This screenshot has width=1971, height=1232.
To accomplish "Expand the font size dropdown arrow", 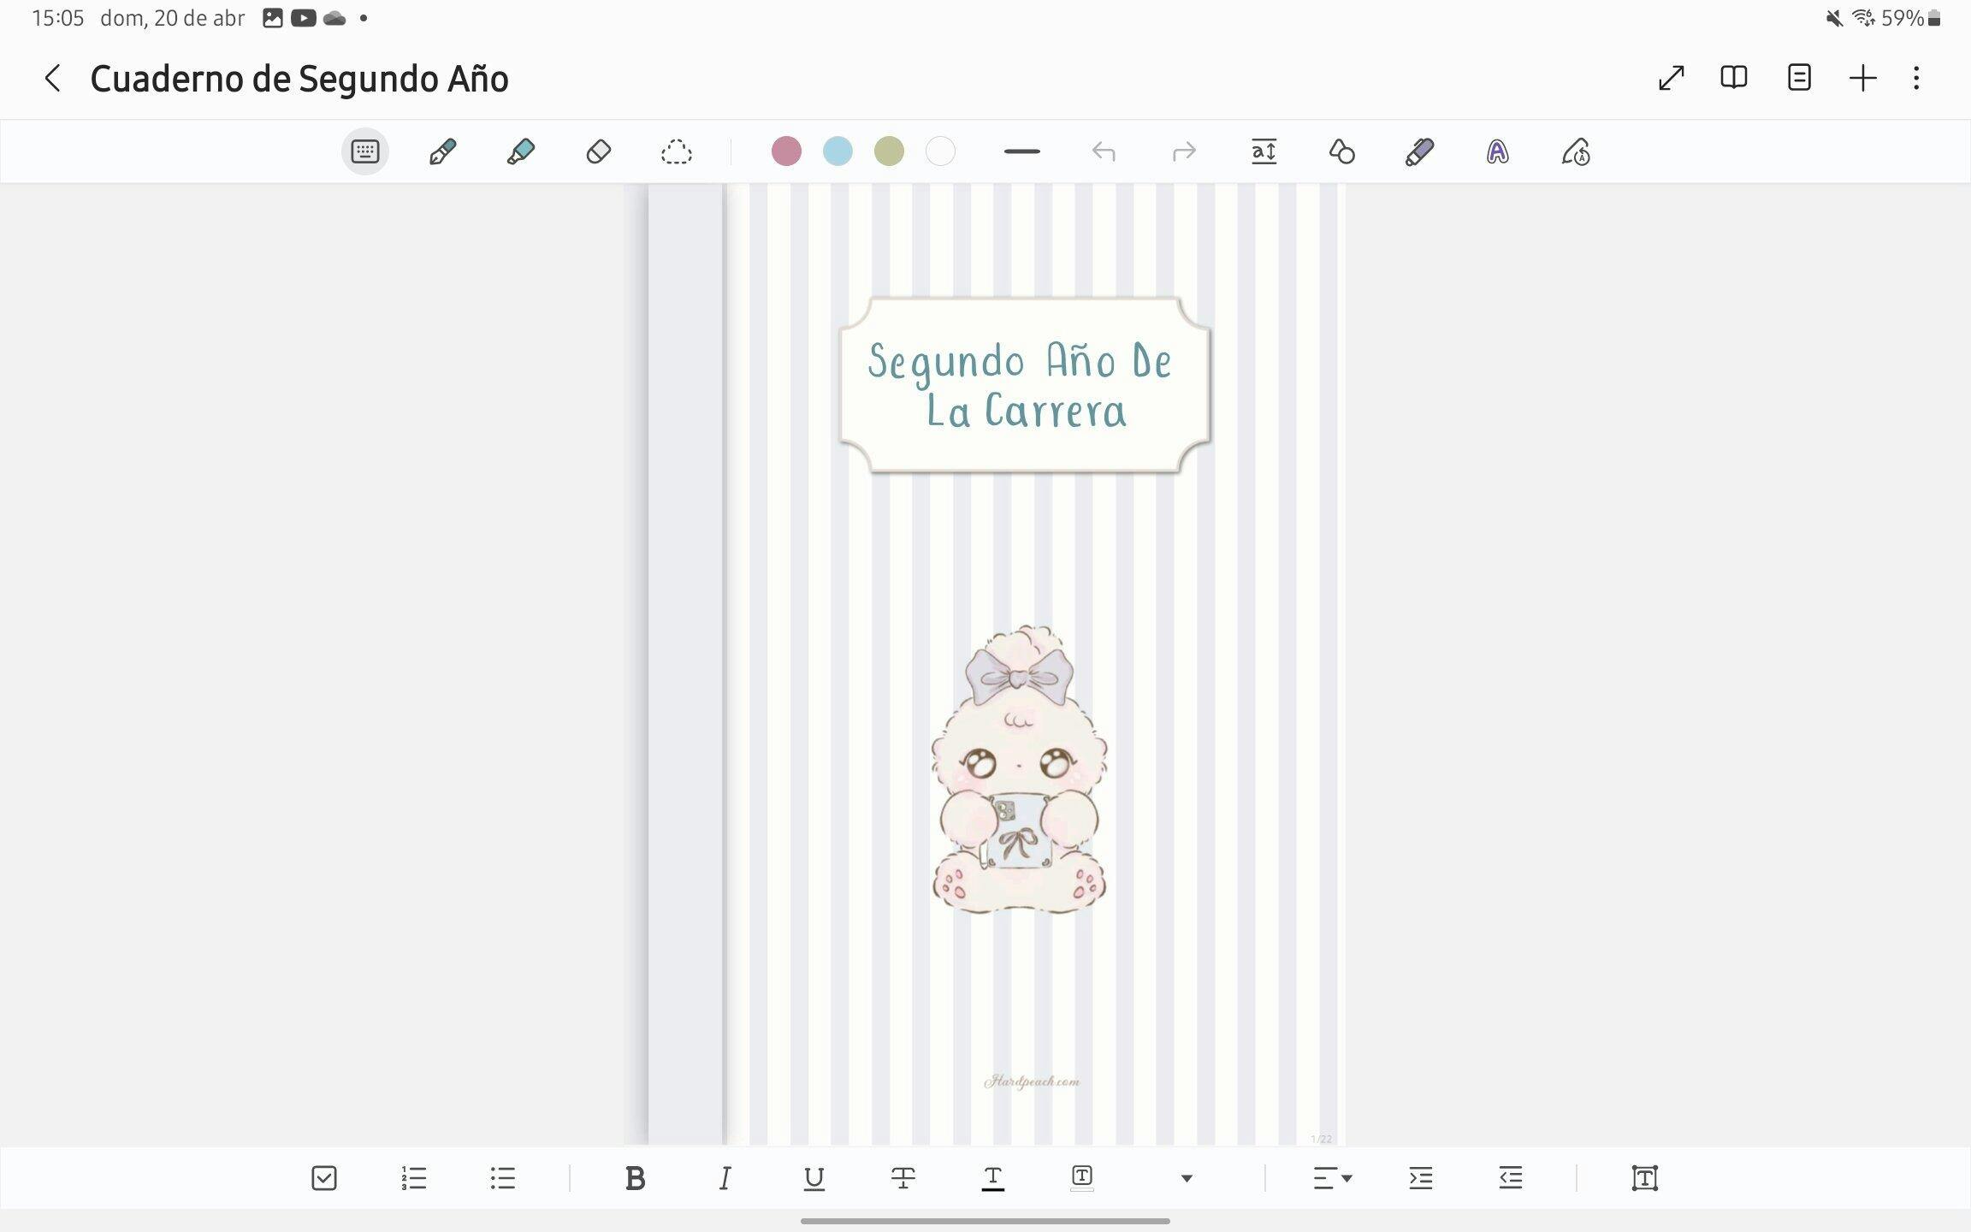I will pyautogui.click(x=1186, y=1178).
